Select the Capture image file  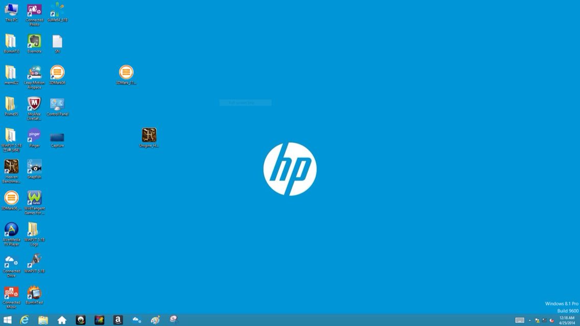(57, 140)
